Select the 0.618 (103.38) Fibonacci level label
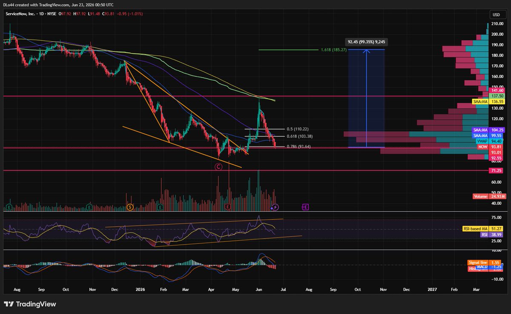The width and height of the screenshot is (511, 314). (300, 136)
